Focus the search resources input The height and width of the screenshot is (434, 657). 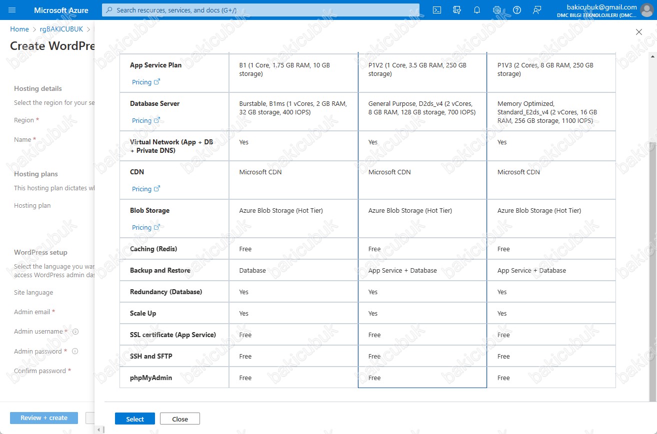pos(260,10)
